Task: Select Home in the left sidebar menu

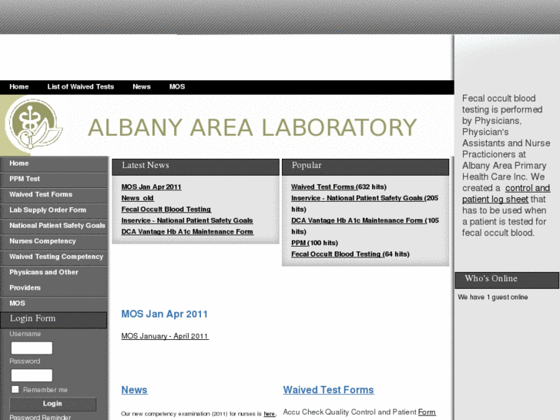Action: point(54,163)
